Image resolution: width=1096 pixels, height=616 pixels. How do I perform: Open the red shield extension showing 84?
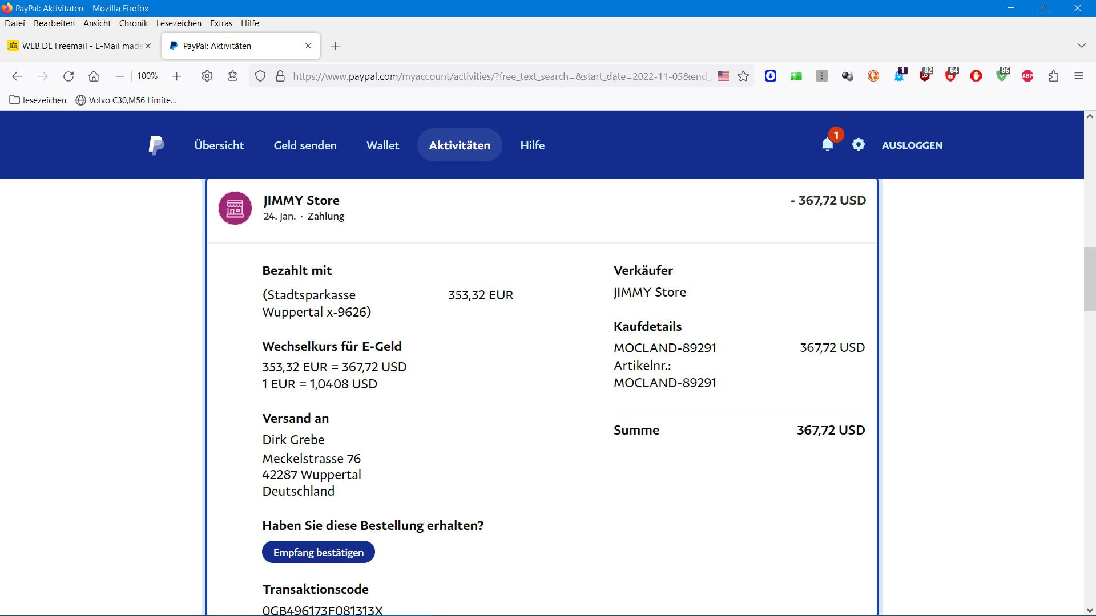click(x=951, y=75)
